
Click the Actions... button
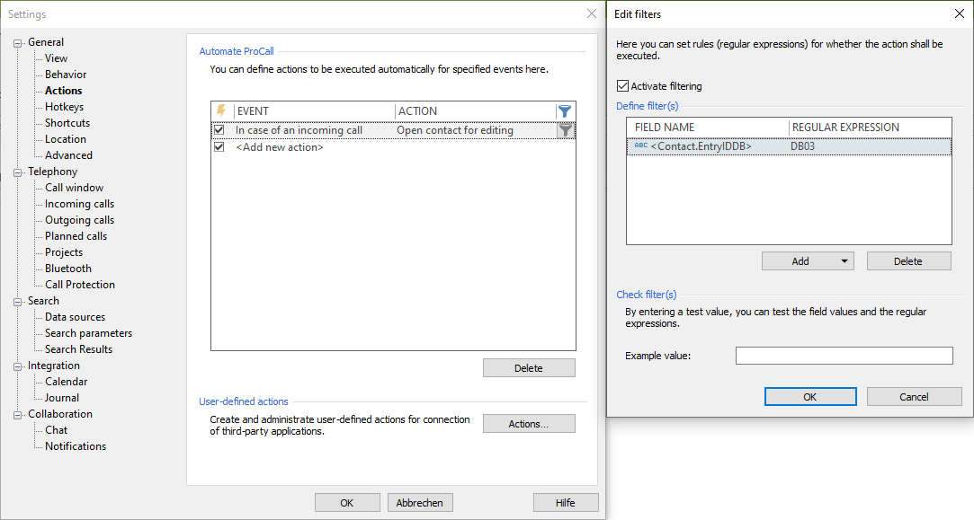[529, 424]
